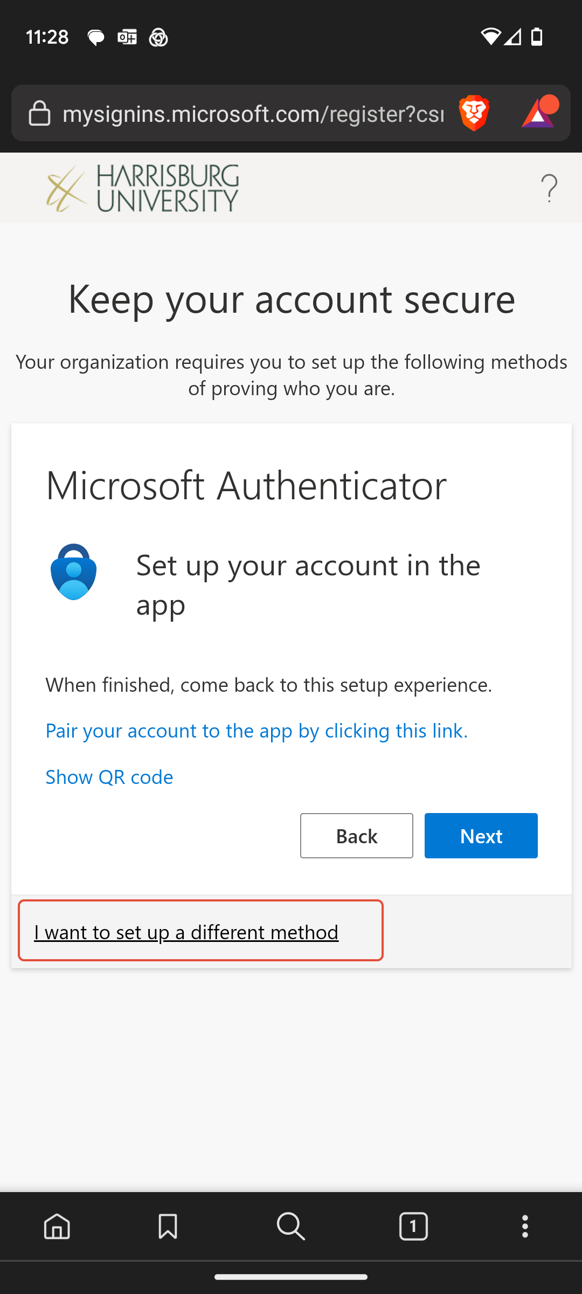This screenshot has height=1294, width=582.
Task: Tap the Keep your account secure title
Action: pyautogui.click(x=292, y=299)
